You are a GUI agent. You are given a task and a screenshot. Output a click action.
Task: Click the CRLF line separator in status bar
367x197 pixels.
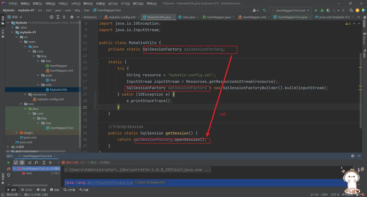325,195
